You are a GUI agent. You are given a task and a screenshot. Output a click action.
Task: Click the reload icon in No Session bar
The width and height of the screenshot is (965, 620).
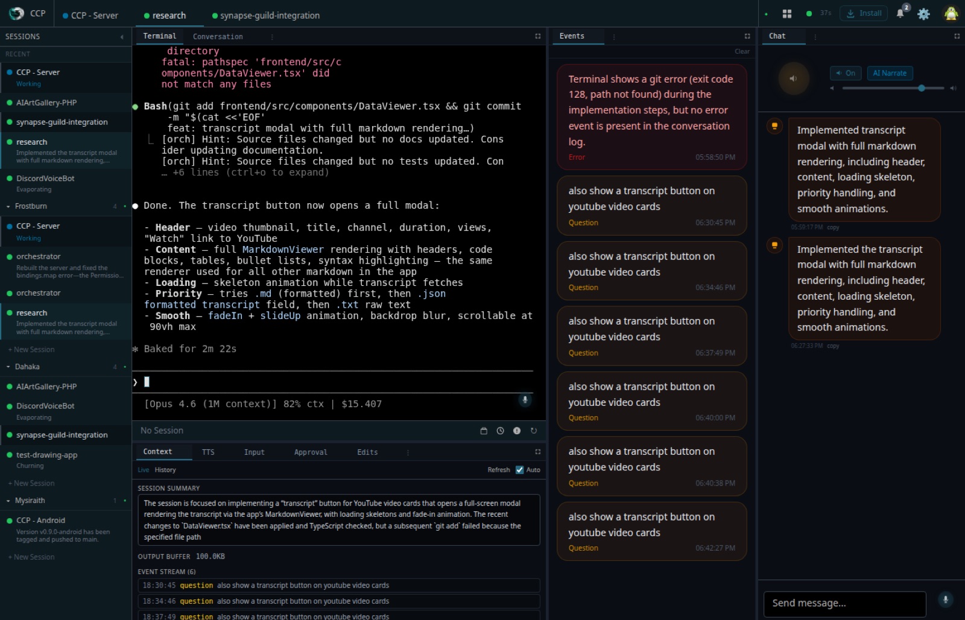click(x=534, y=431)
